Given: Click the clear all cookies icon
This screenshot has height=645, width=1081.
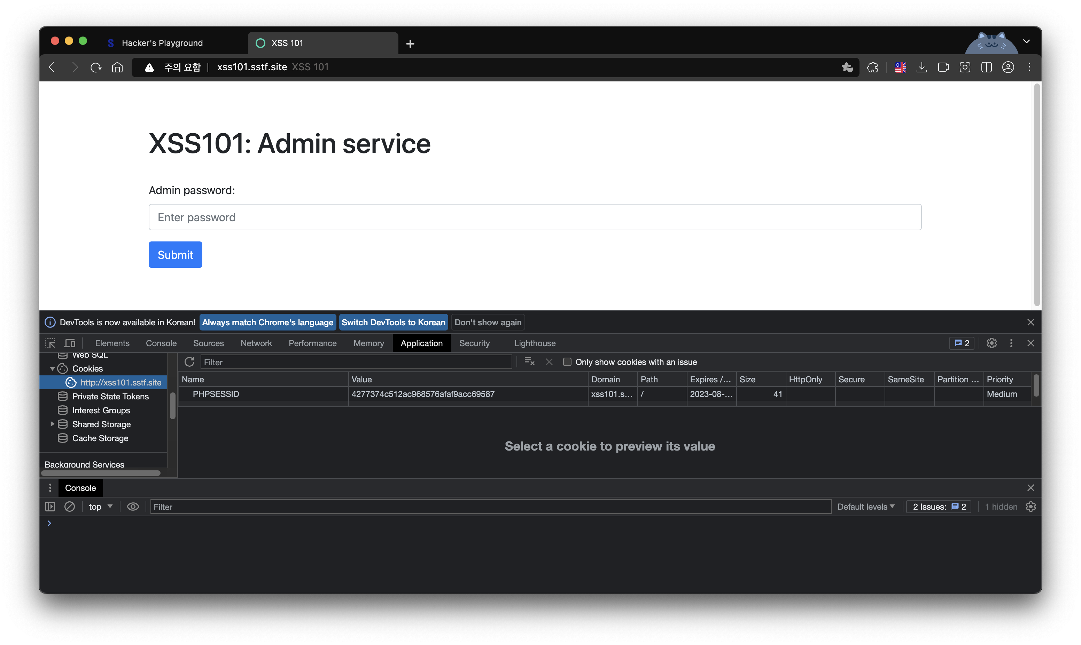Looking at the screenshot, I should pyautogui.click(x=529, y=361).
